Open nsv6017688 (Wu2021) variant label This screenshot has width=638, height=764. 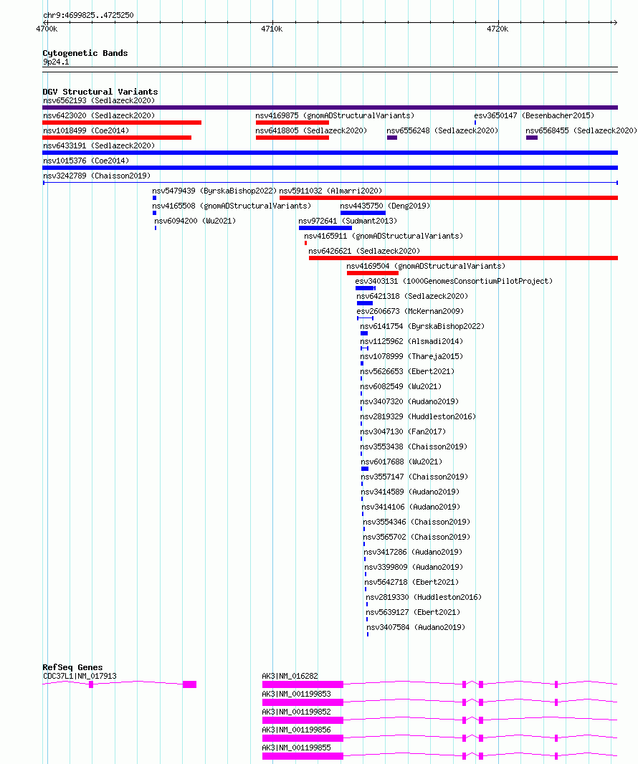pos(401,462)
